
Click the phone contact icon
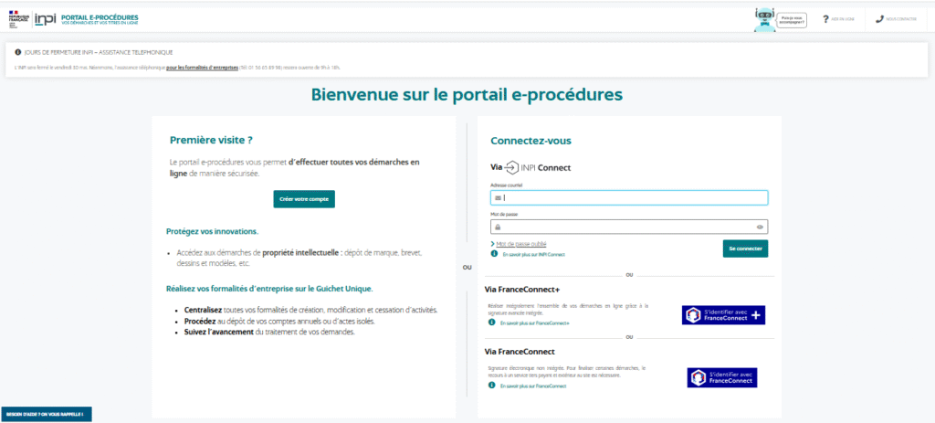(x=879, y=18)
